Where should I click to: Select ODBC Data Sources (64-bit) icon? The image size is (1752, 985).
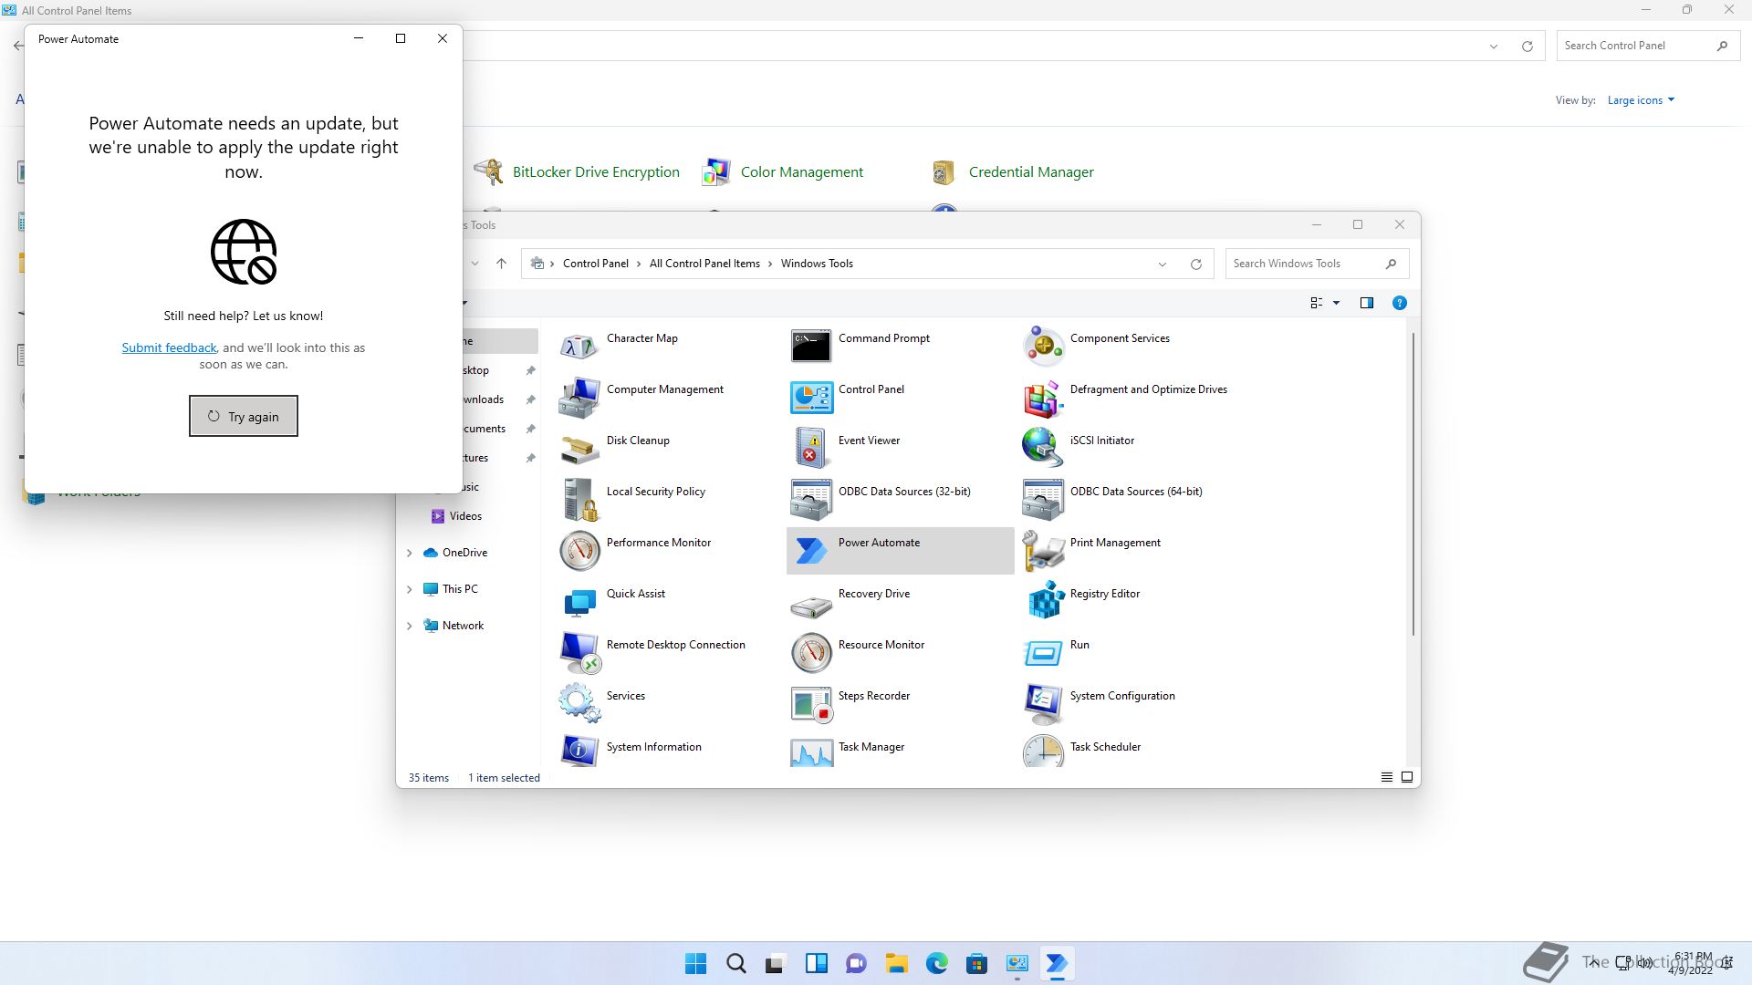click(x=1043, y=499)
